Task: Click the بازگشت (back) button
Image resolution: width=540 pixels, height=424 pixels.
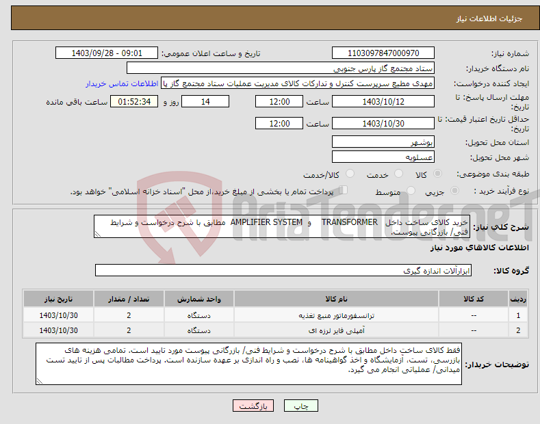Action: (253, 406)
